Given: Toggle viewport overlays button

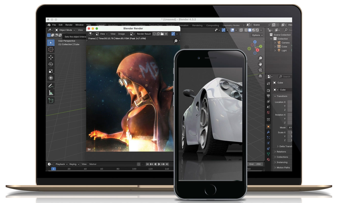Looking at the screenshot, I should click(x=232, y=30).
